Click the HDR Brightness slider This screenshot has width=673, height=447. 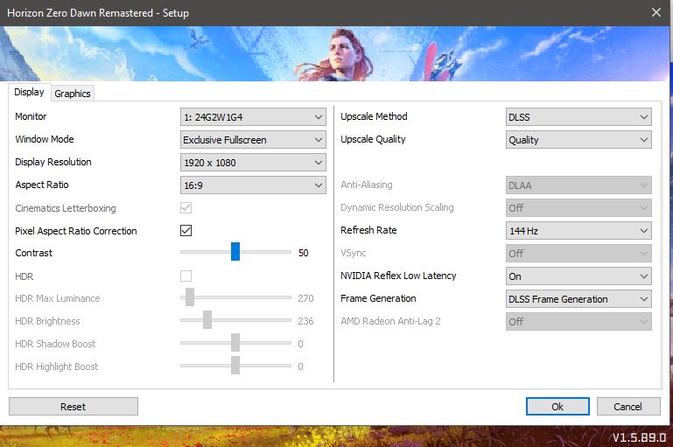point(235,320)
